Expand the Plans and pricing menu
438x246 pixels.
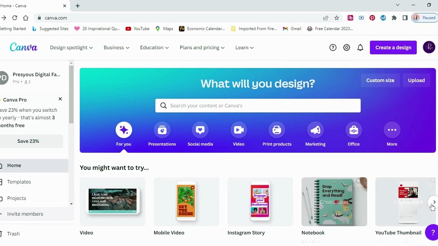tap(202, 47)
